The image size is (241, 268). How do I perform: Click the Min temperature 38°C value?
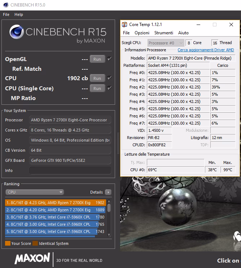click(212, 170)
